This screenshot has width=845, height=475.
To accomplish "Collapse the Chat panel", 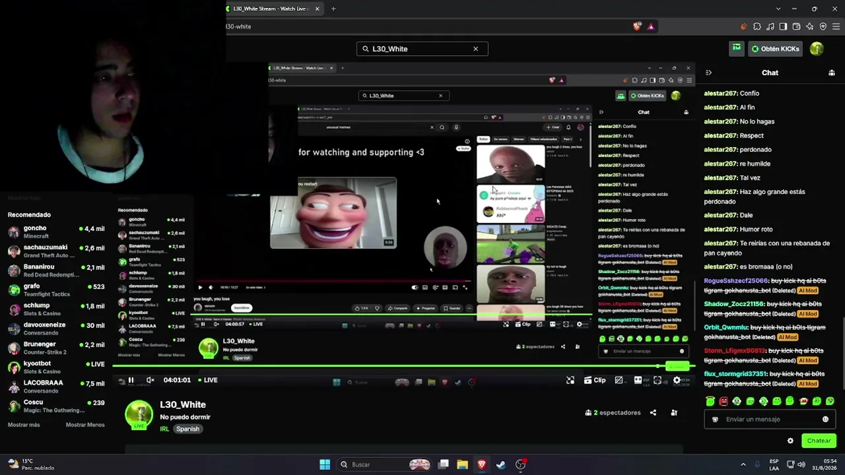I will click(708, 73).
